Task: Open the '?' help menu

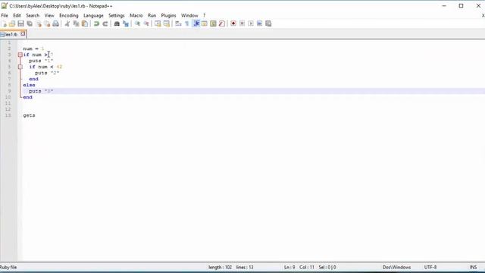Action: (204, 15)
